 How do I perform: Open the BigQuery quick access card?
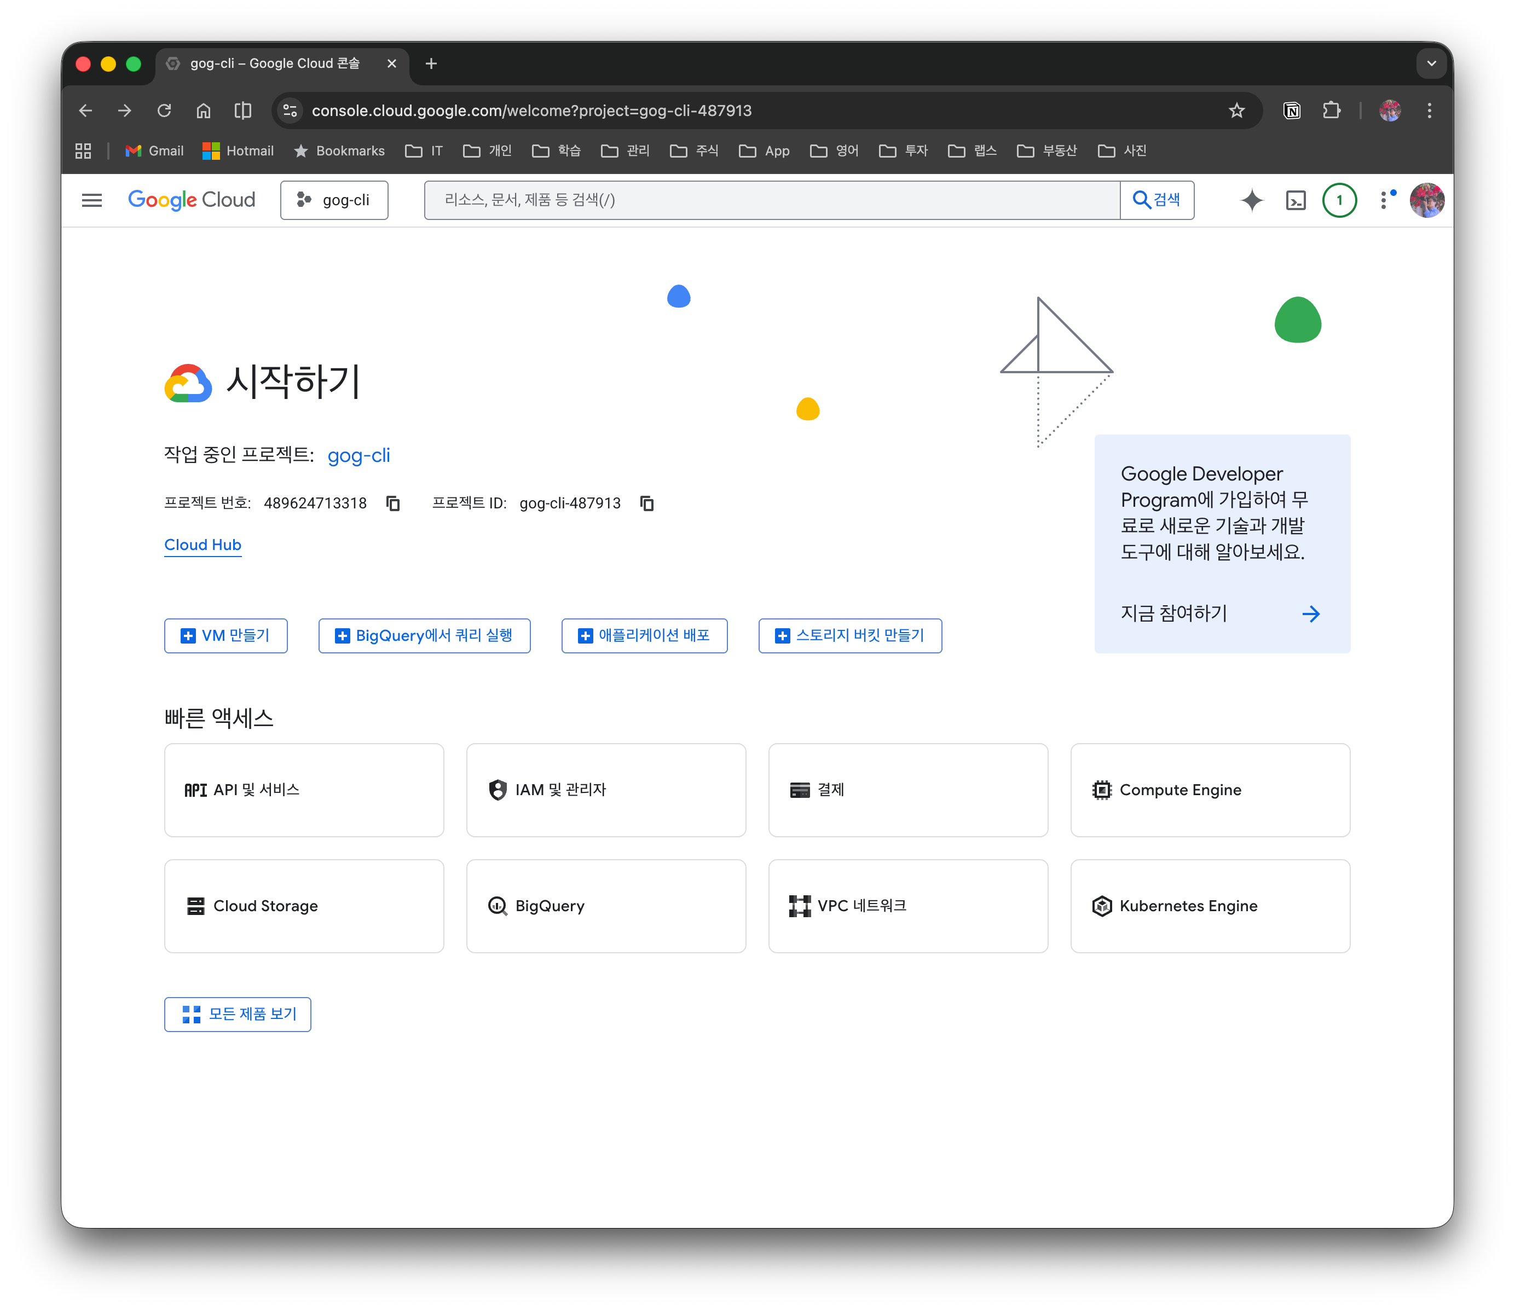[x=605, y=906]
